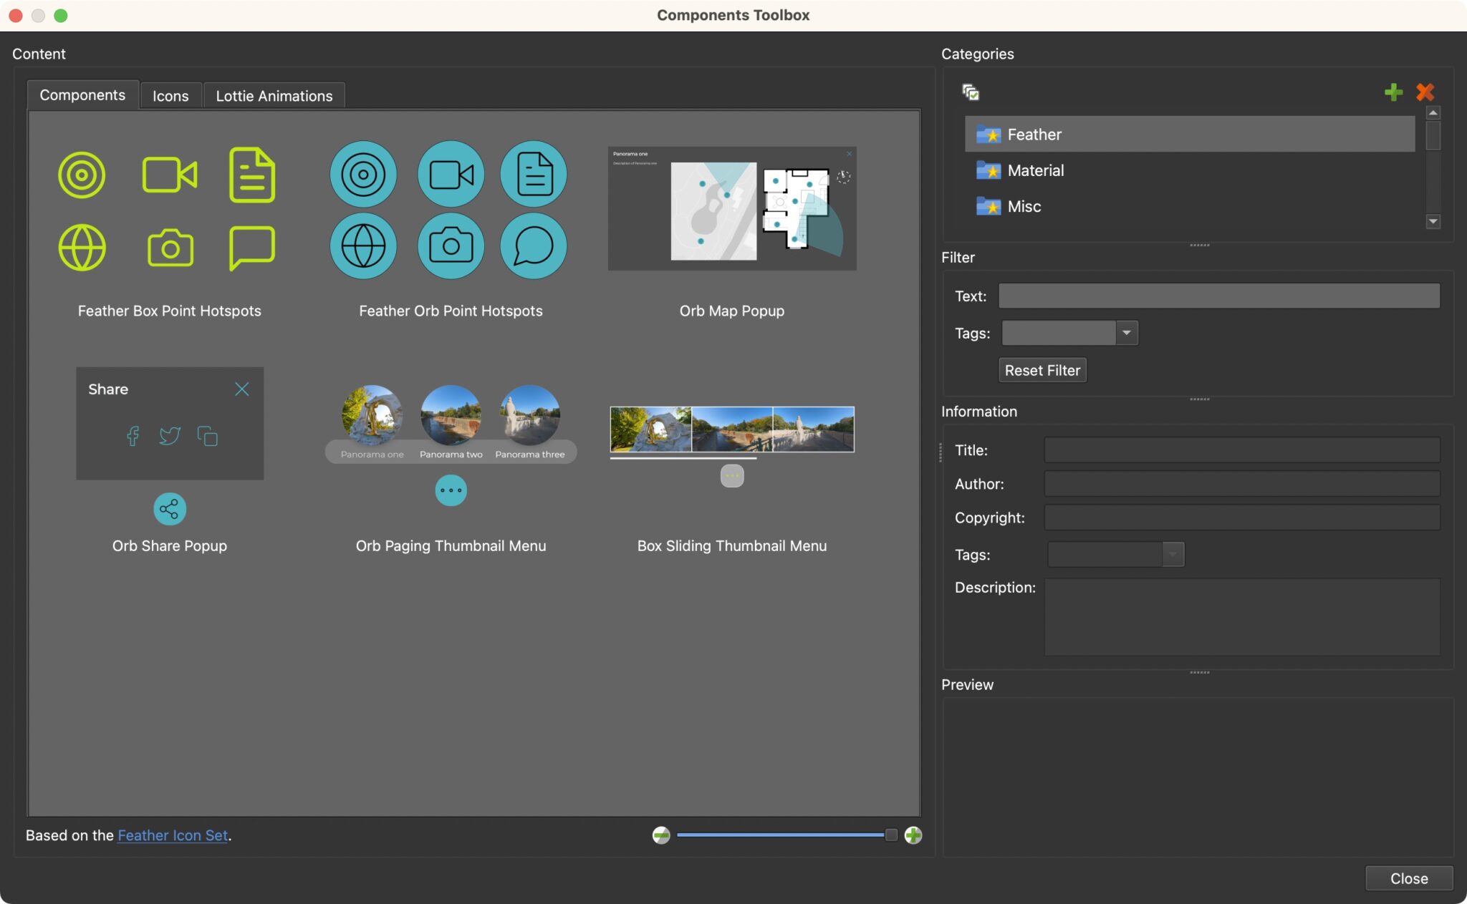Select the Panorama two round thumbnail
The width and height of the screenshot is (1467, 904).
pyautogui.click(x=451, y=415)
